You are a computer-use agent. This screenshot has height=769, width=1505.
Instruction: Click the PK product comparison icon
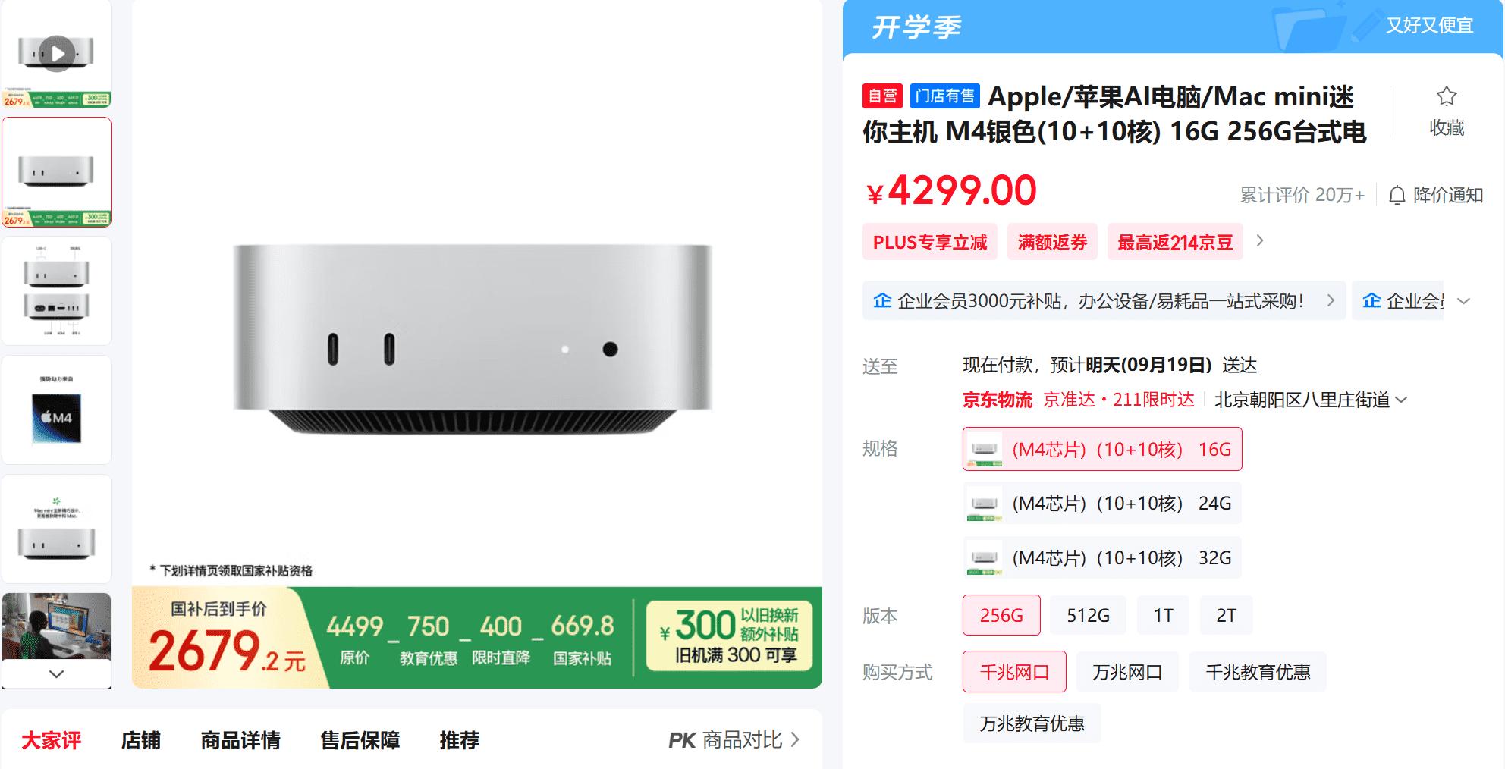[681, 740]
